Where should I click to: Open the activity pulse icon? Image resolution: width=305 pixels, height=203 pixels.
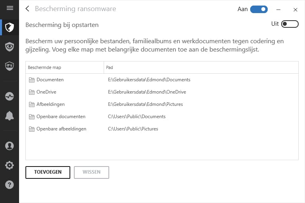point(10,96)
